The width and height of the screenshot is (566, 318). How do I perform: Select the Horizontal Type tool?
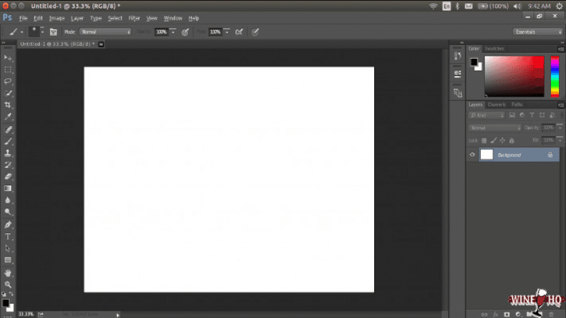(8, 236)
